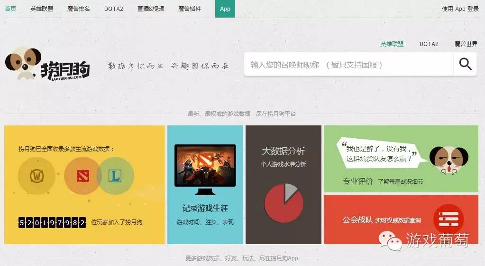This screenshot has width=485, height=266.
Task: Click the 数据为你而生 slogan text
Action: (x=168, y=66)
